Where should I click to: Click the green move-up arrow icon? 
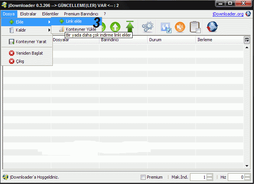[115, 27]
